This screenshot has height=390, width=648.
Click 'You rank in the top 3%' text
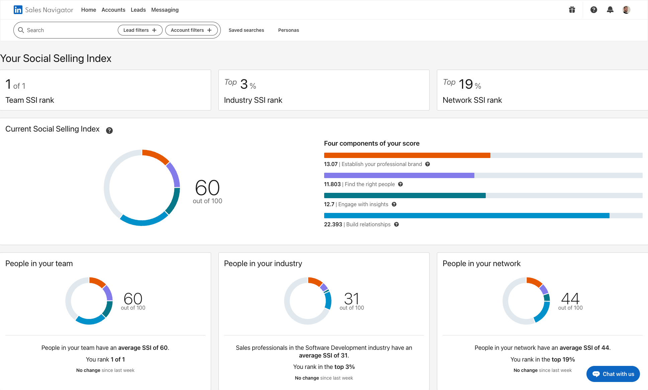pyautogui.click(x=324, y=367)
